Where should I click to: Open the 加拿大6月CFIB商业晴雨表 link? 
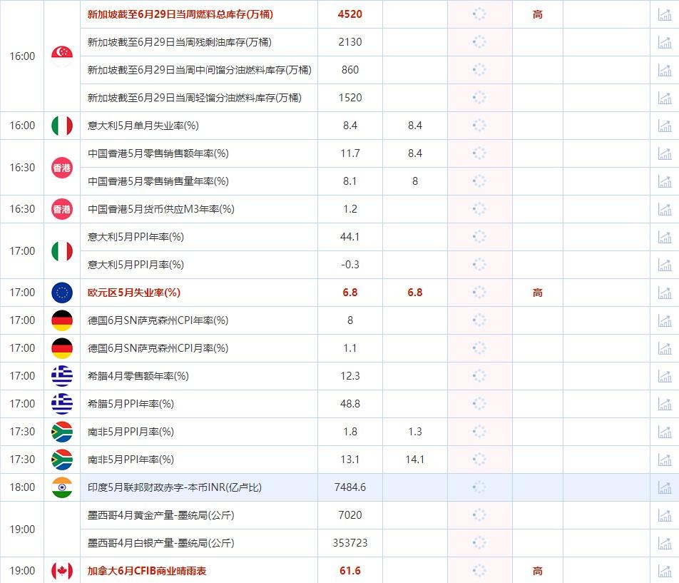click(x=147, y=571)
